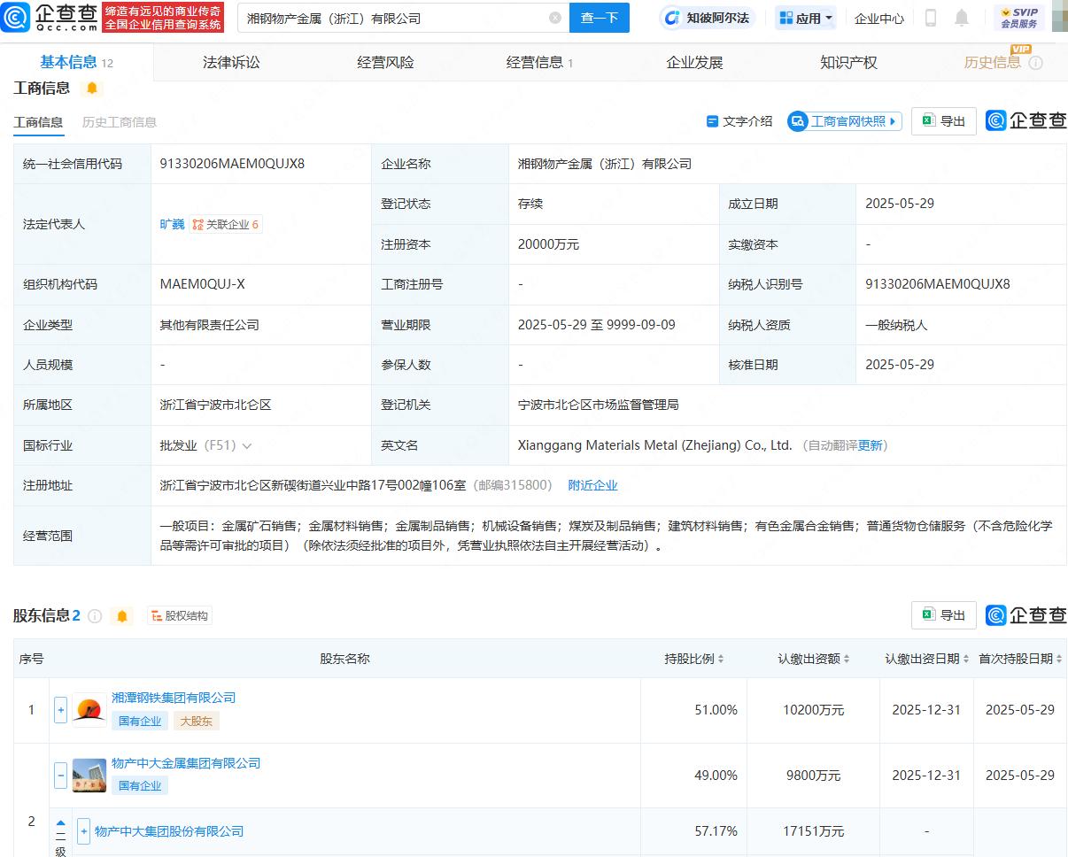Expand the 物产中大集团股份有限公司 sub-row
Image resolution: width=1068 pixels, height=857 pixels.
83,831
